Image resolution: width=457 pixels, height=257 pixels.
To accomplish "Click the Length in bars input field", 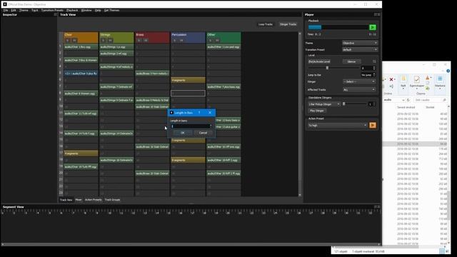I will (190, 126).
